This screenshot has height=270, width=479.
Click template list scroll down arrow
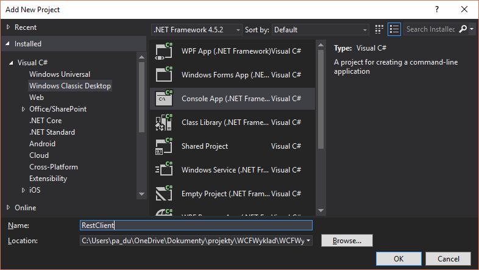321,210
